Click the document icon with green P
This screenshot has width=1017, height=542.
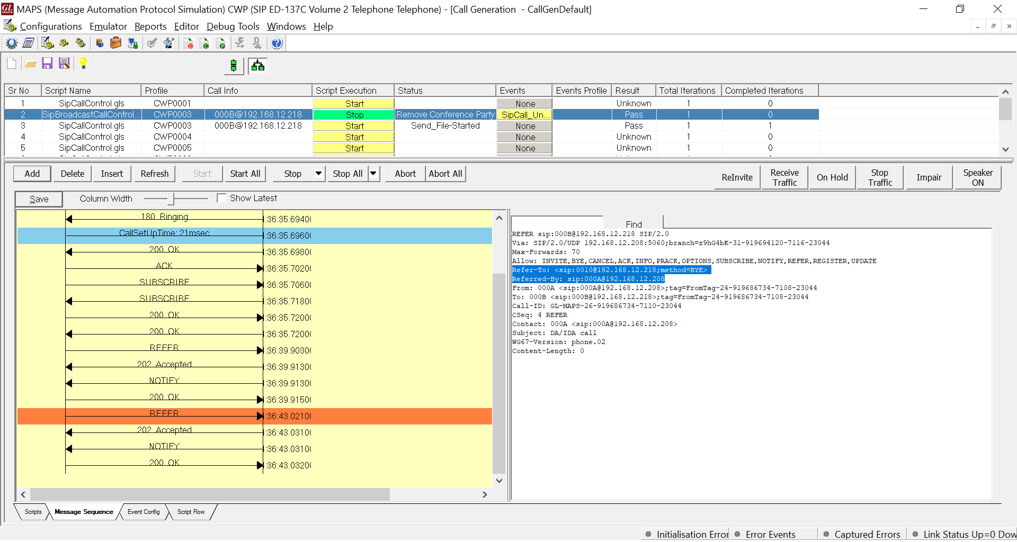[221, 43]
